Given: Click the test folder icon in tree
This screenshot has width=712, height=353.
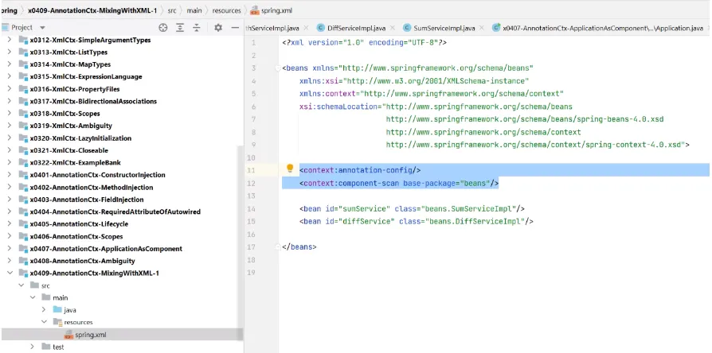Looking at the screenshot, I should pyautogui.click(x=45, y=347).
